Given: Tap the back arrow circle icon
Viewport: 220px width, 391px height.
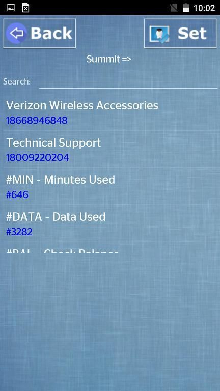Looking at the screenshot, I should (16, 33).
